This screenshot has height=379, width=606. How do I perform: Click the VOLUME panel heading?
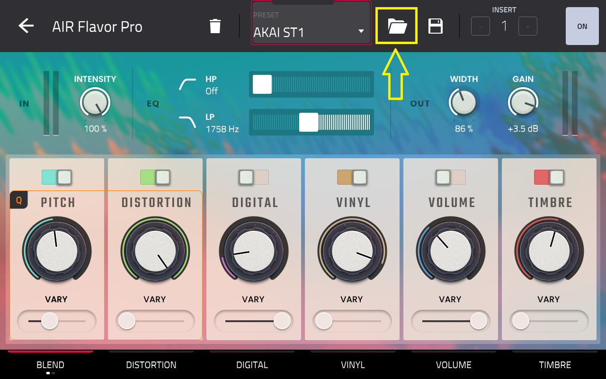pyautogui.click(x=452, y=203)
